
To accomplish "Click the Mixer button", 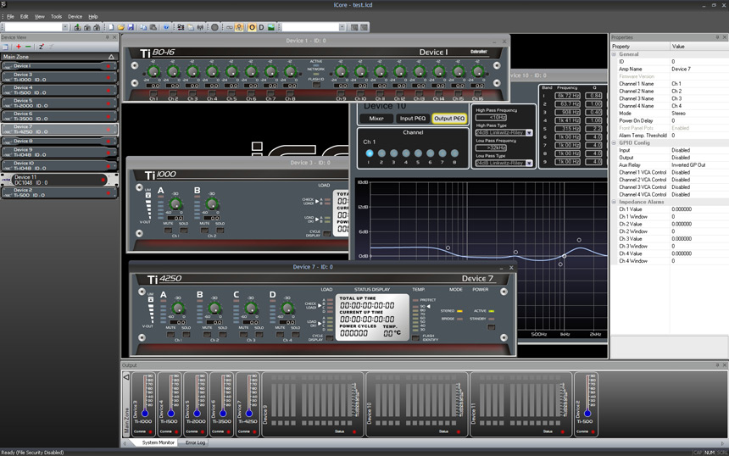I will [376, 119].
